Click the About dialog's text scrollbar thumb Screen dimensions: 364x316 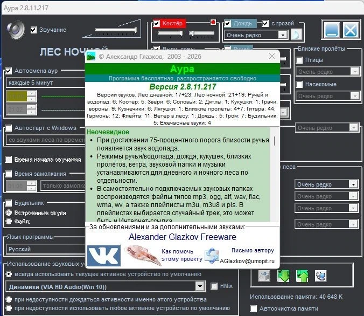275,141
